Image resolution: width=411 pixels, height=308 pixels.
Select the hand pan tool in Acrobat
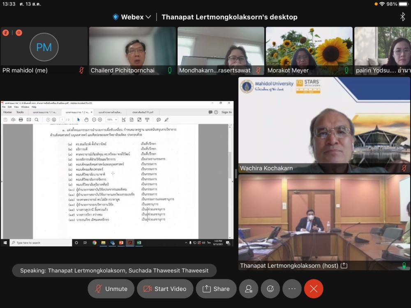86,120
